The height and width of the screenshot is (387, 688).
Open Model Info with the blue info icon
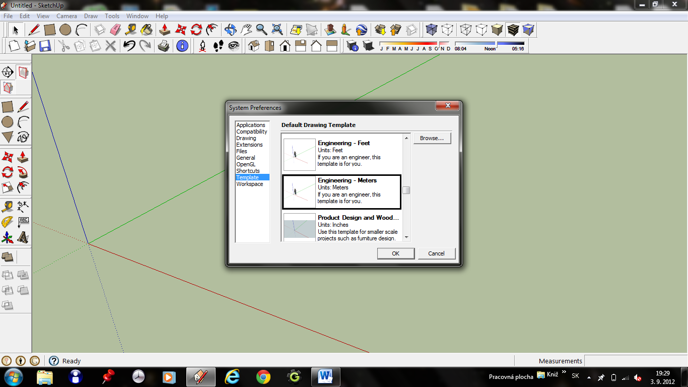coord(182,46)
